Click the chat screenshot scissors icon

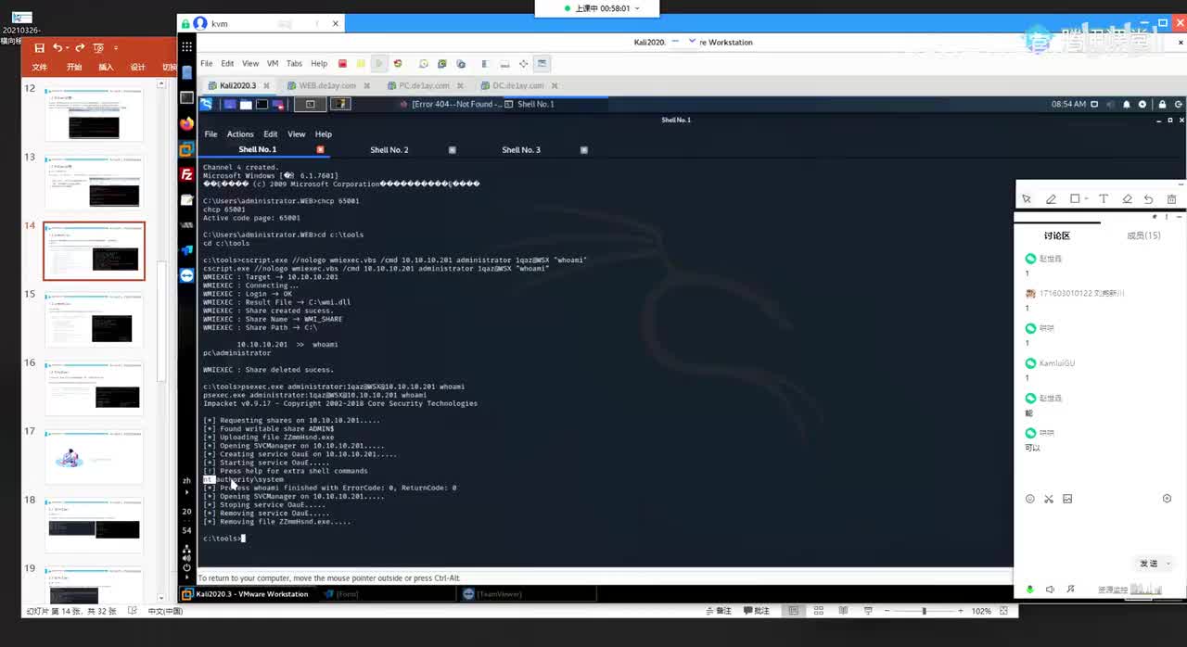click(1049, 499)
